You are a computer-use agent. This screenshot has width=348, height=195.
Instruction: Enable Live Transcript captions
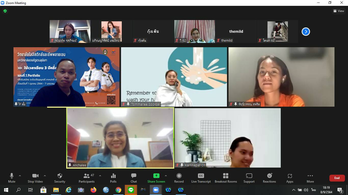click(201, 178)
